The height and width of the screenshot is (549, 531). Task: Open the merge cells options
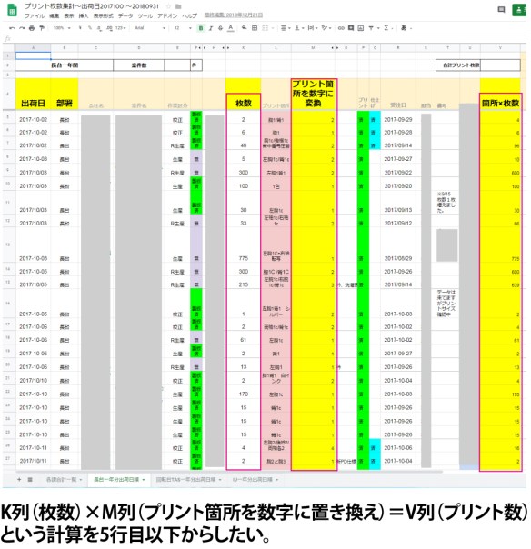coord(267,28)
